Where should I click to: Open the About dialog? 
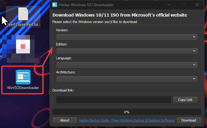(65, 120)
